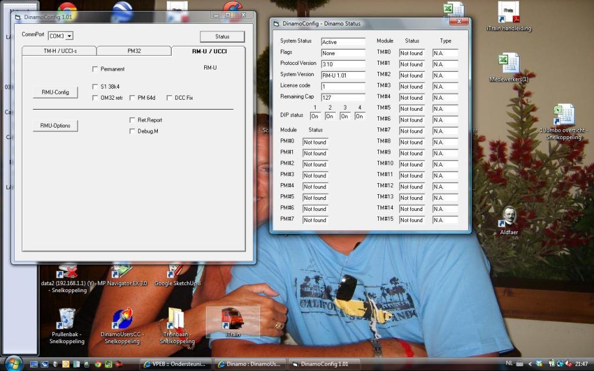The image size is (594, 371).
Task: Enable the Debug.M checkbox
Action: coord(132,131)
